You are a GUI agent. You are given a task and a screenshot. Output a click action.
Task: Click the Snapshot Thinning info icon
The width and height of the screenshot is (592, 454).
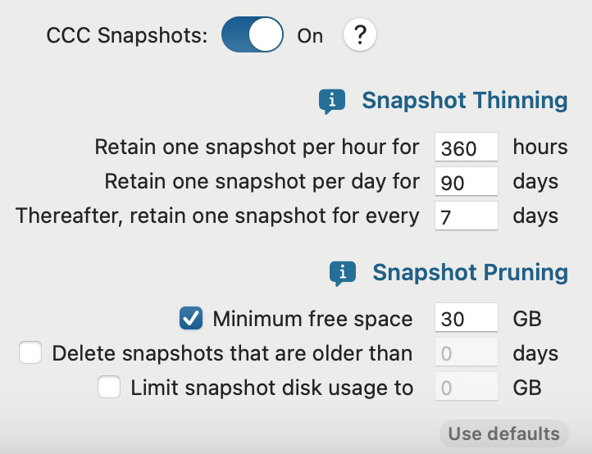[x=332, y=102]
